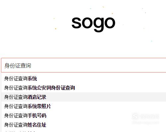
Task: Choose suggestion 身份证查询手机号码
Action: 84,115
